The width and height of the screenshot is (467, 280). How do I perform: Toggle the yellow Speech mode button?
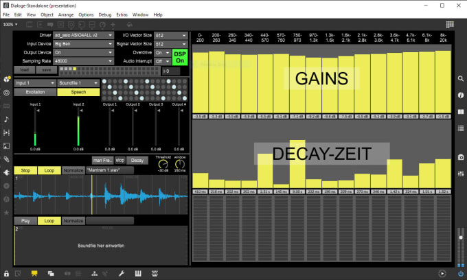point(78,92)
